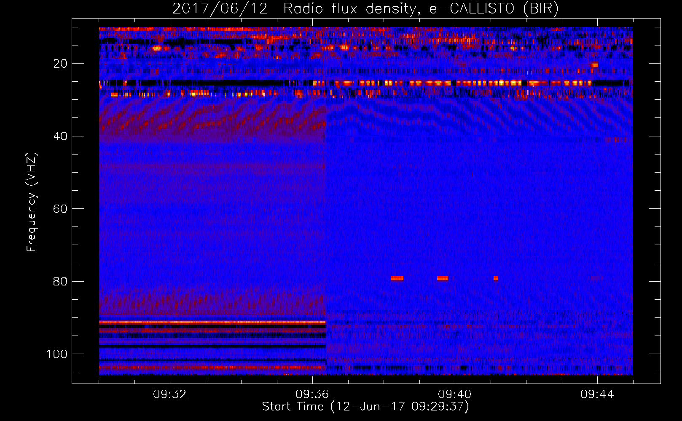Click the 09:44 time tick label
Screen dimensions: 682x421
click(597, 394)
